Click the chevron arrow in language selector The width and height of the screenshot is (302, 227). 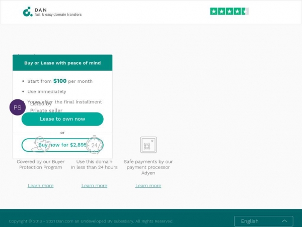point(284,221)
